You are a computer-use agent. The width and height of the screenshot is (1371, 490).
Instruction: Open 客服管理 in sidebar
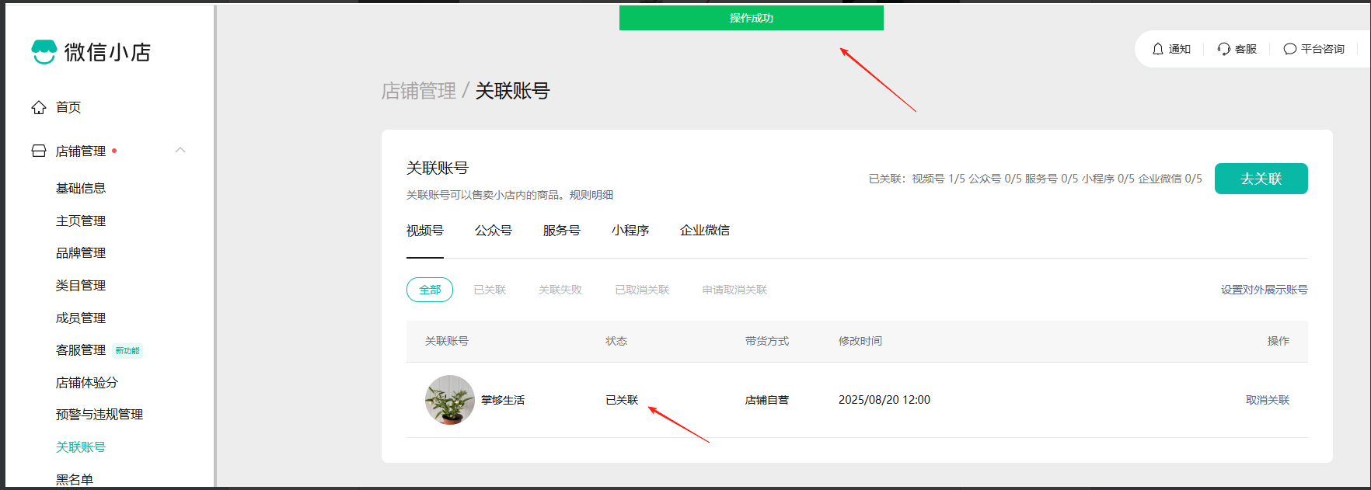(81, 350)
